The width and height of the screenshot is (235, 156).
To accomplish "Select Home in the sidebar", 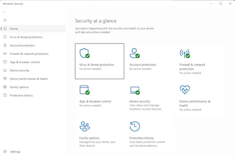I will click(x=33, y=29).
